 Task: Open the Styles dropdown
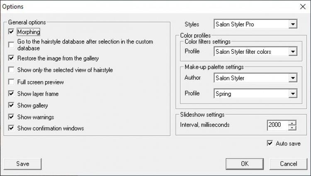(x=293, y=24)
